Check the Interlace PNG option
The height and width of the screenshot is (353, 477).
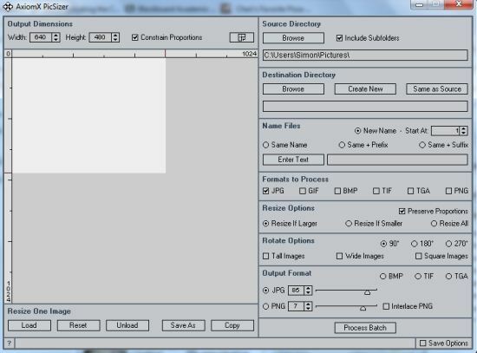click(x=386, y=306)
